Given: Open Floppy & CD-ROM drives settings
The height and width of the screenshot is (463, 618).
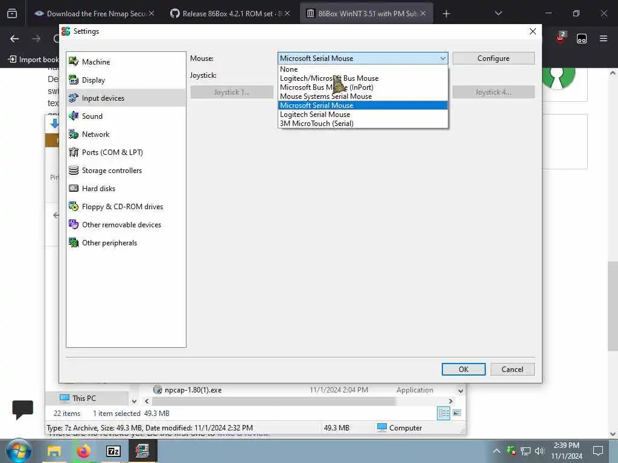Looking at the screenshot, I should (x=126, y=207).
